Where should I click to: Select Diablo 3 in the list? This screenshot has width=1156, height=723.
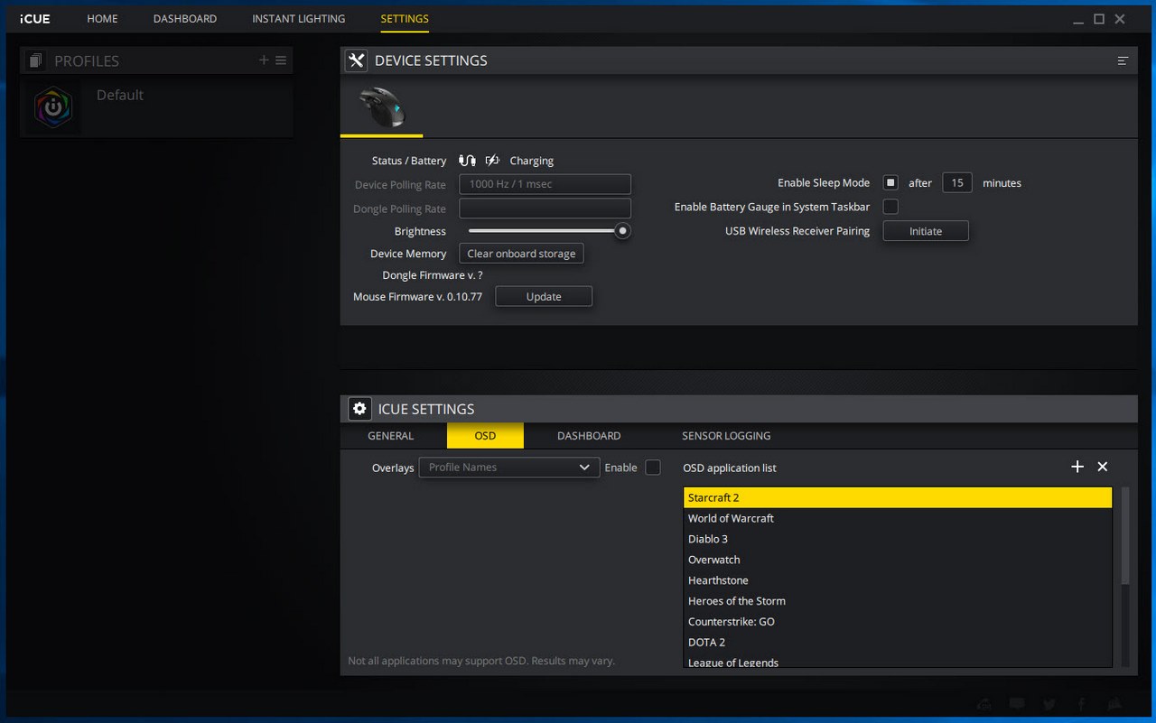click(x=898, y=539)
